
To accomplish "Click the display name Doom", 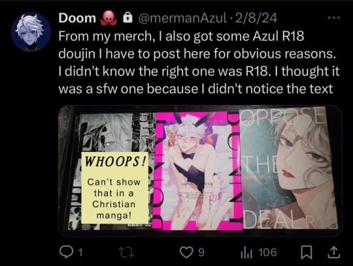I will pyautogui.click(x=77, y=18).
